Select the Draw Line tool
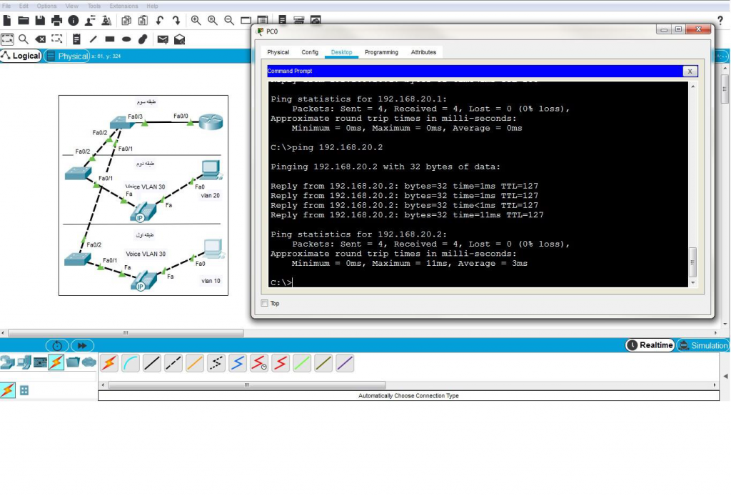Screen dimensions: 731x496 [x=94, y=39]
